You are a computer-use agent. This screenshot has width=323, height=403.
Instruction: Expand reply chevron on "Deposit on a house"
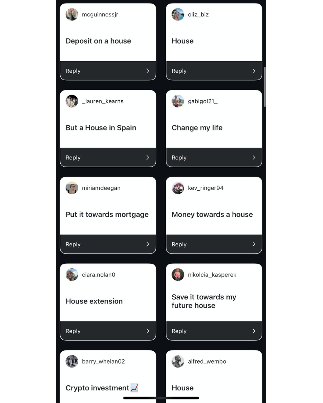[148, 71]
